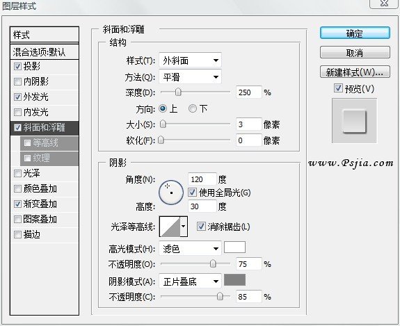Viewport: 400px width, 326px height.
Task: Open the gloss contour picker arrow
Action: click(184, 227)
